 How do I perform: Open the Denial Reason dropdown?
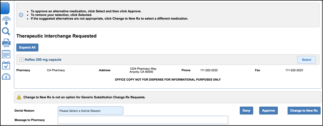click(x=90, y=111)
